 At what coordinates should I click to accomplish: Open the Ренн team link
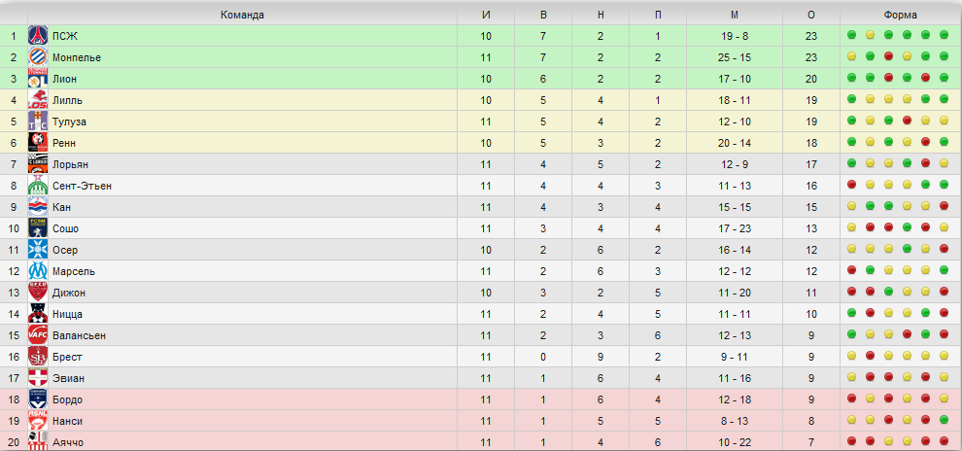pyautogui.click(x=64, y=143)
